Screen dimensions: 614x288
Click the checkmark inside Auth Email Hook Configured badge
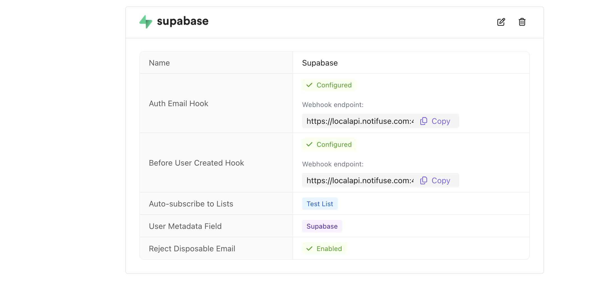pyautogui.click(x=309, y=85)
